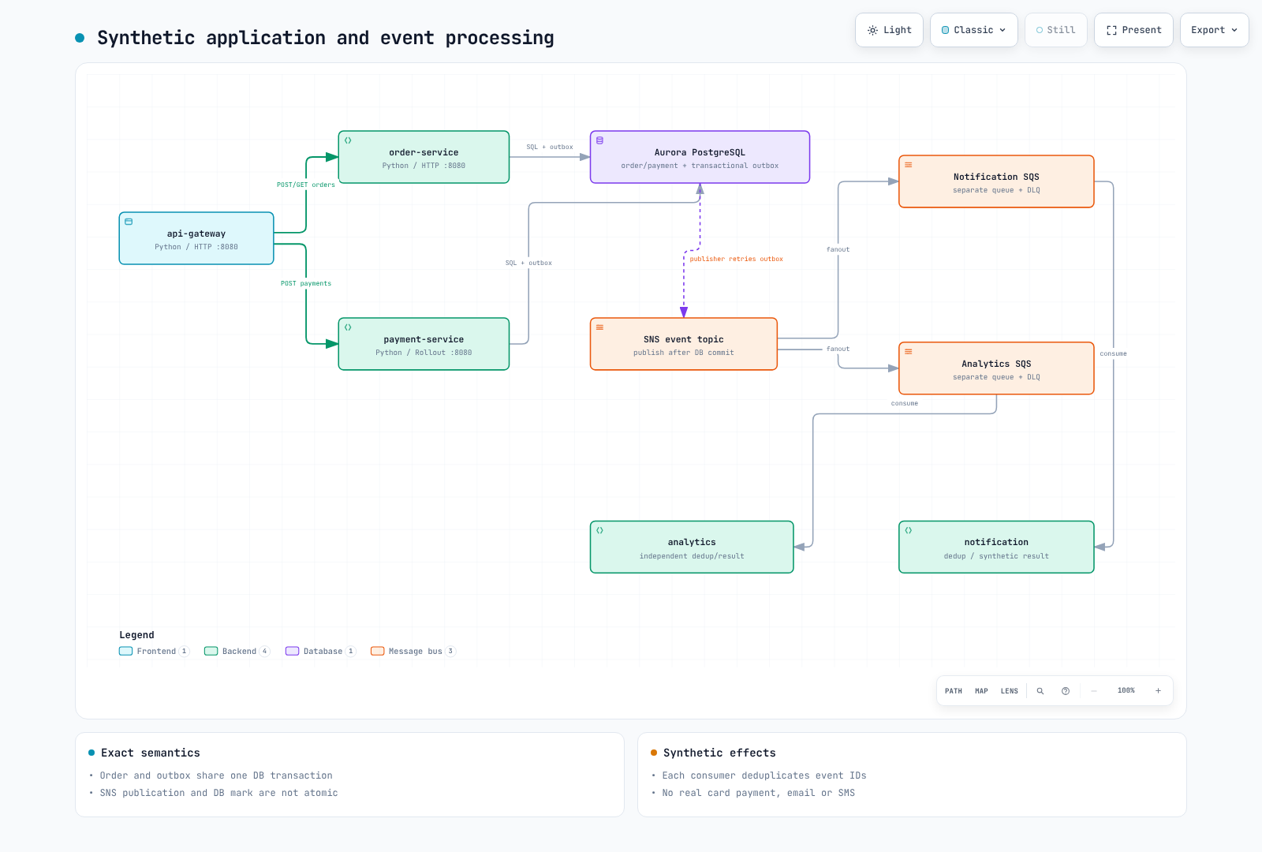Click the payment-service code icon
Screen dimensions: 1262x852
(x=348, y=327)
